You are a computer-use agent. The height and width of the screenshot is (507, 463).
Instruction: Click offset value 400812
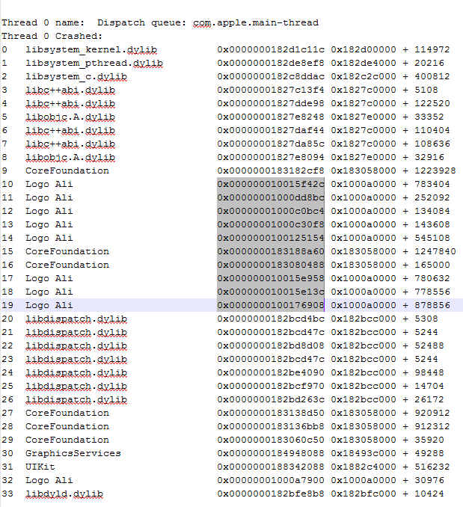[432, 76]
